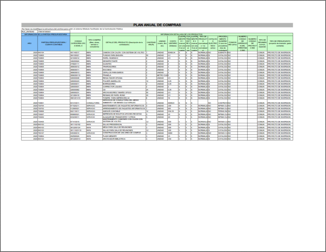This screenshot has height=252, width=326.
Task: Click the 'ESCOBAS' cell
Action: coord(124,70)
